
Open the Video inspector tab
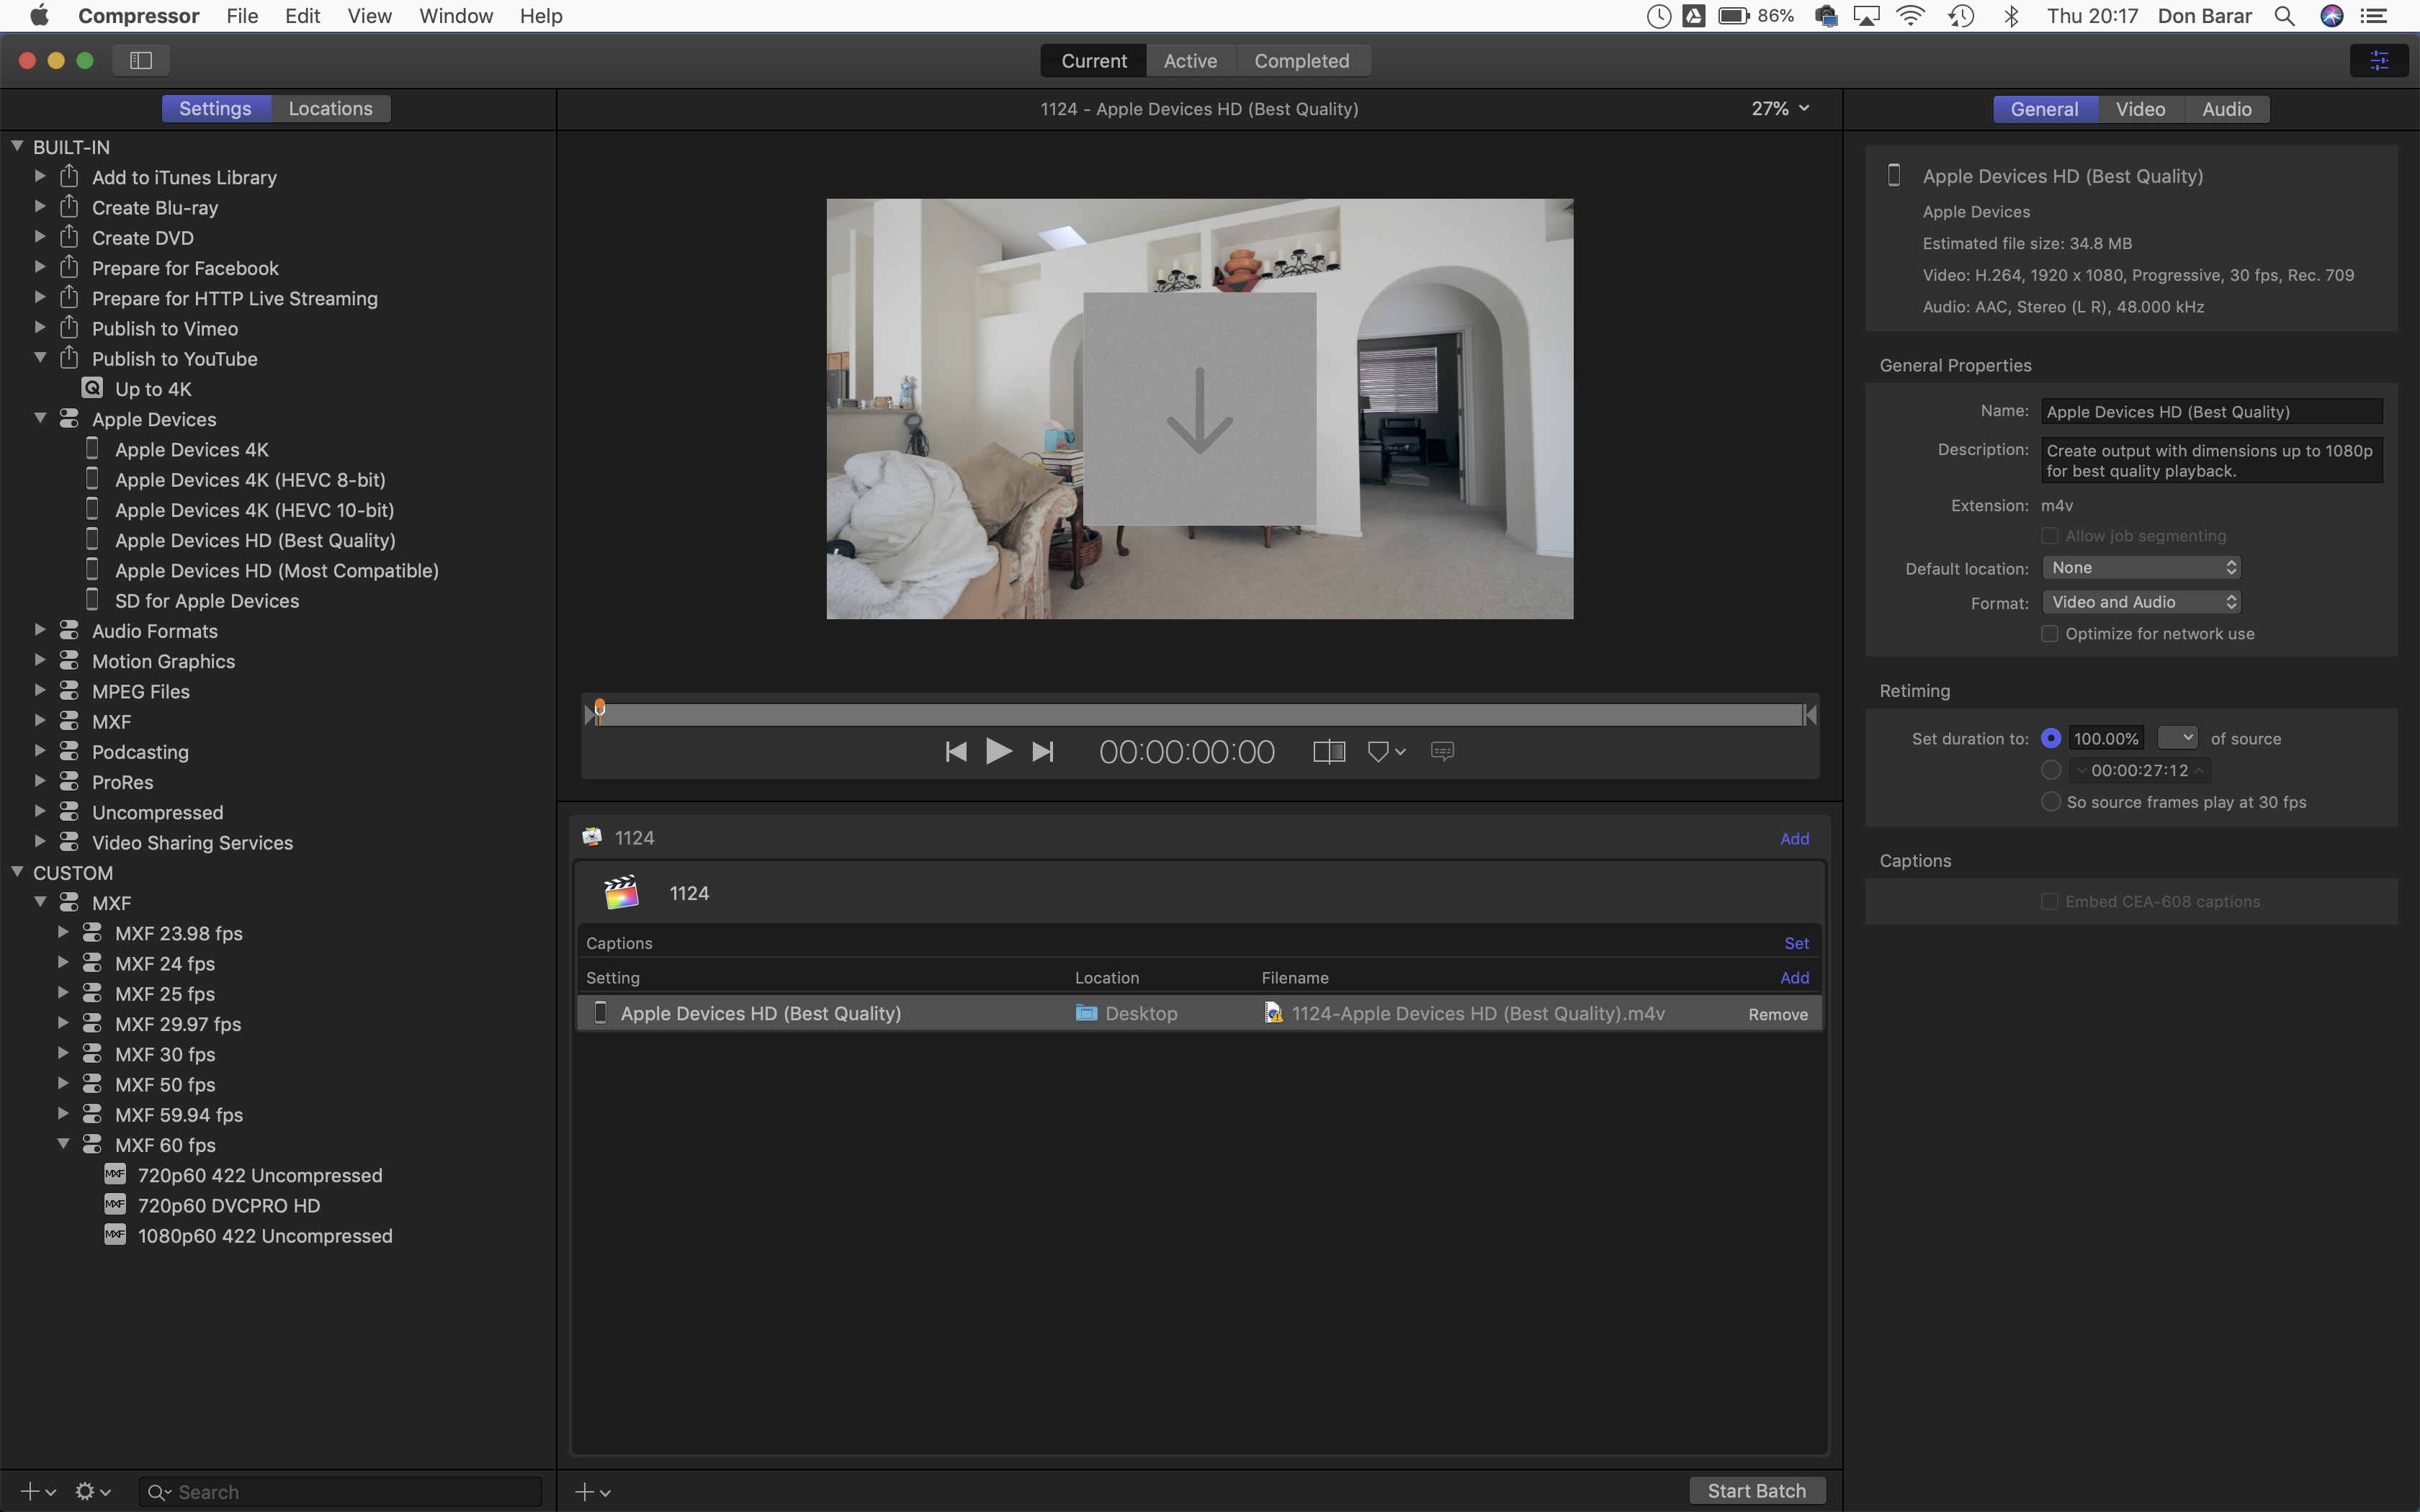(2140, 109)
